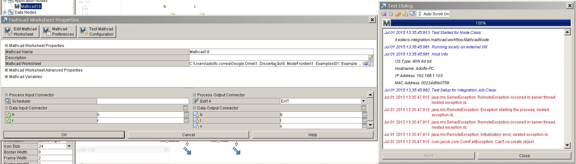Viewport: 576px width, 164px height.
Task: Click input variable h icon
Action: pos(8,115)
